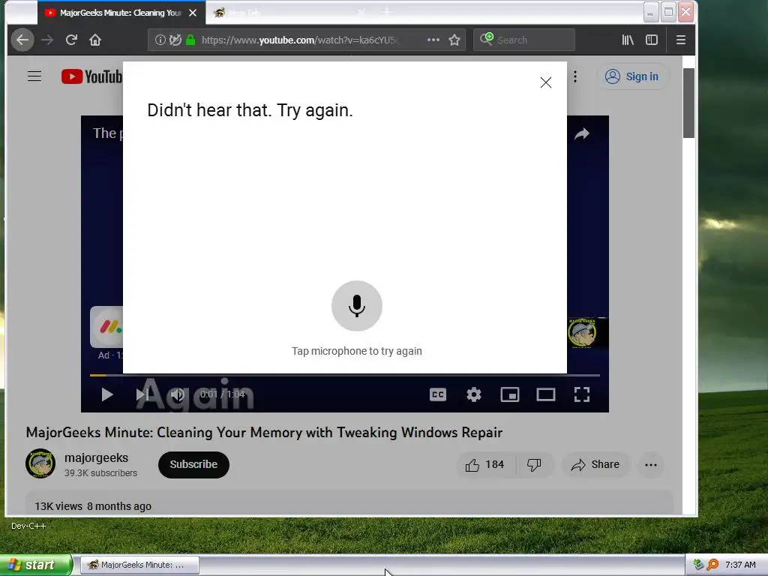
Task: Like the video with 184 likes
Action: [485, 464]
